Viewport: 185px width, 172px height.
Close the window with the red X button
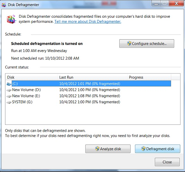176,3
